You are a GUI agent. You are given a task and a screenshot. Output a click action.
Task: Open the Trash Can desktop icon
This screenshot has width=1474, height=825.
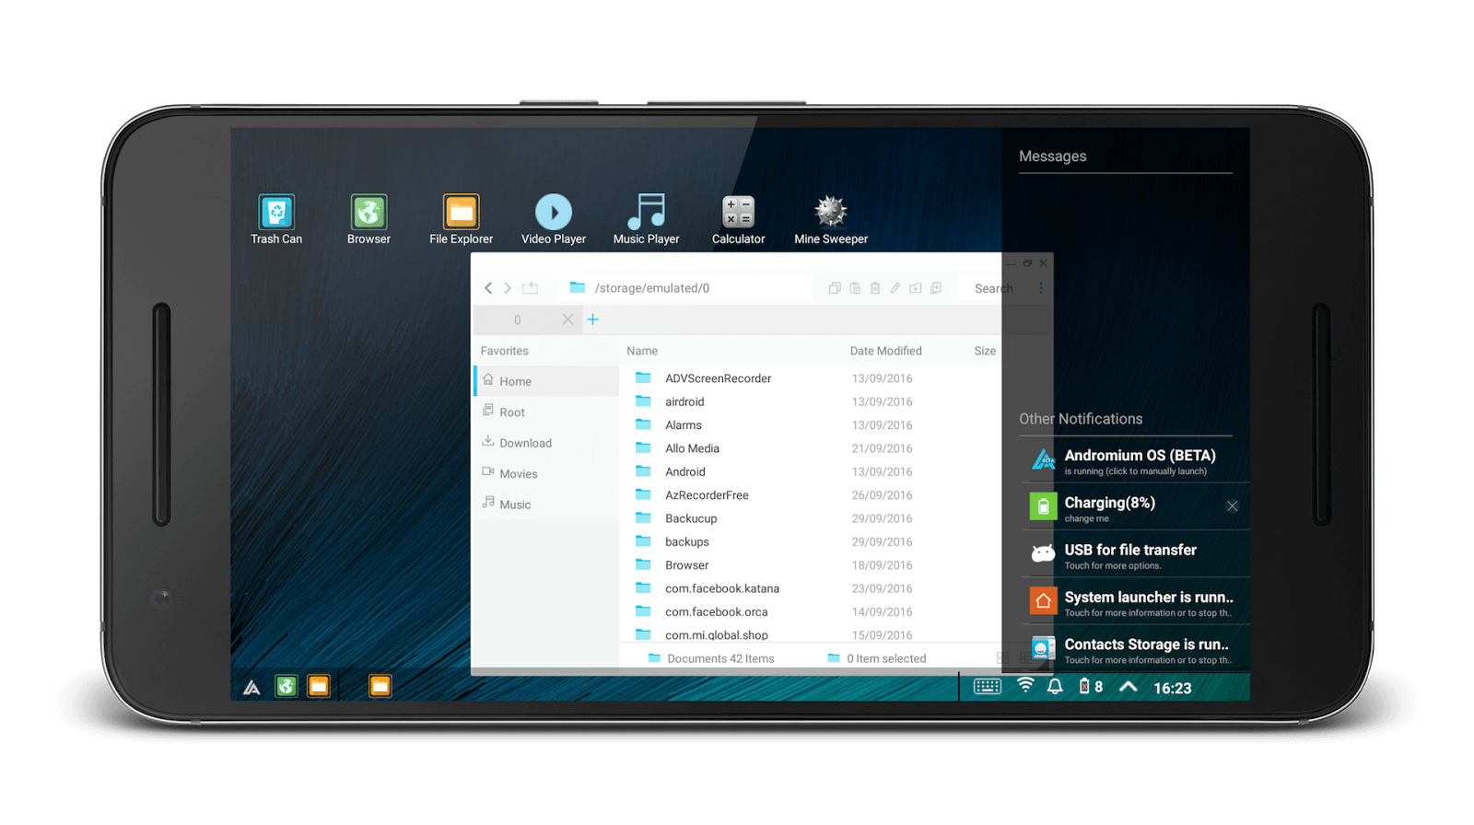click(276, 219)
